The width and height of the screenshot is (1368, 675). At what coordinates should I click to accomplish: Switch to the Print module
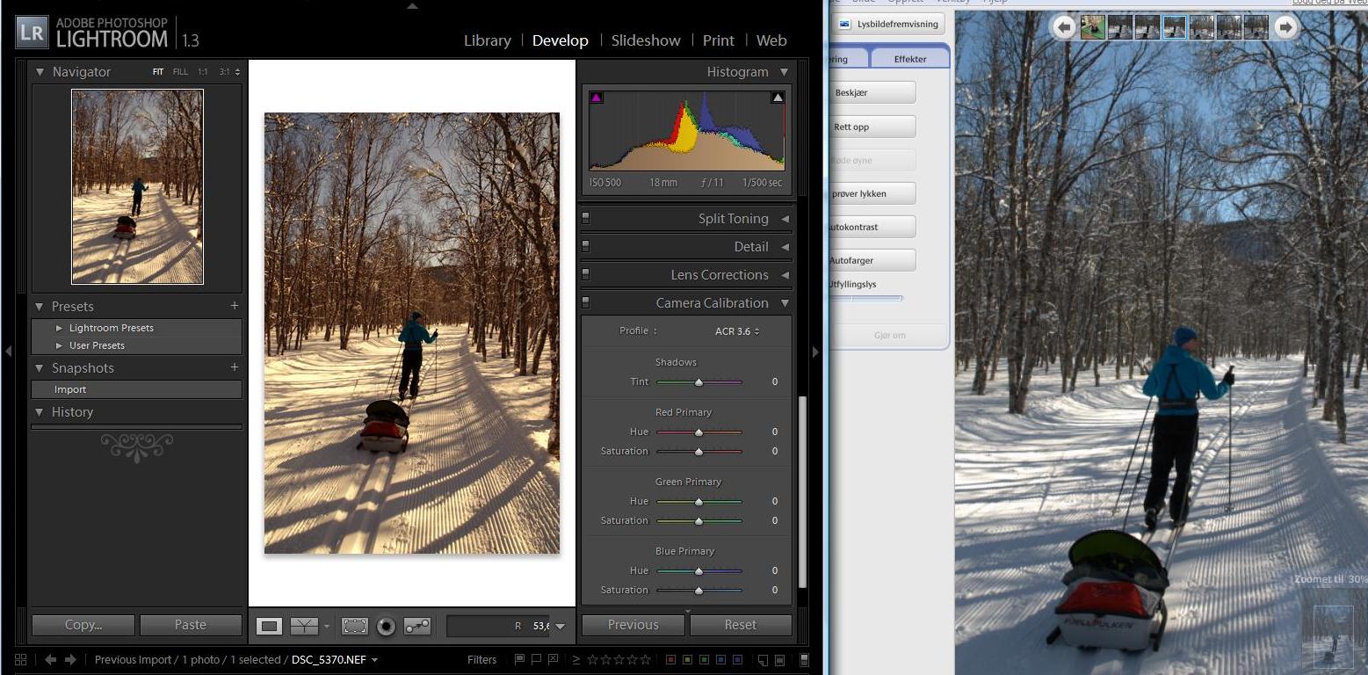pyautogui.click(x=718, y=40)
